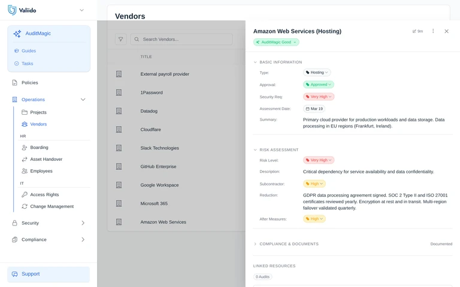Screen dimensions: 460x287
Task: Open Employees under HR
Action: [x=41, y=171]
